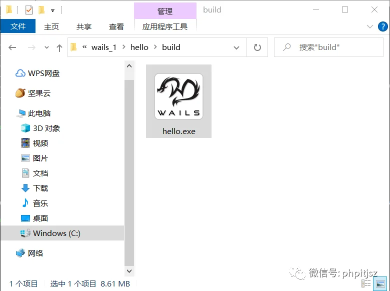Click the 坚果云 acorn icon
Screen dimensions: 390x291
pos(20,93)
